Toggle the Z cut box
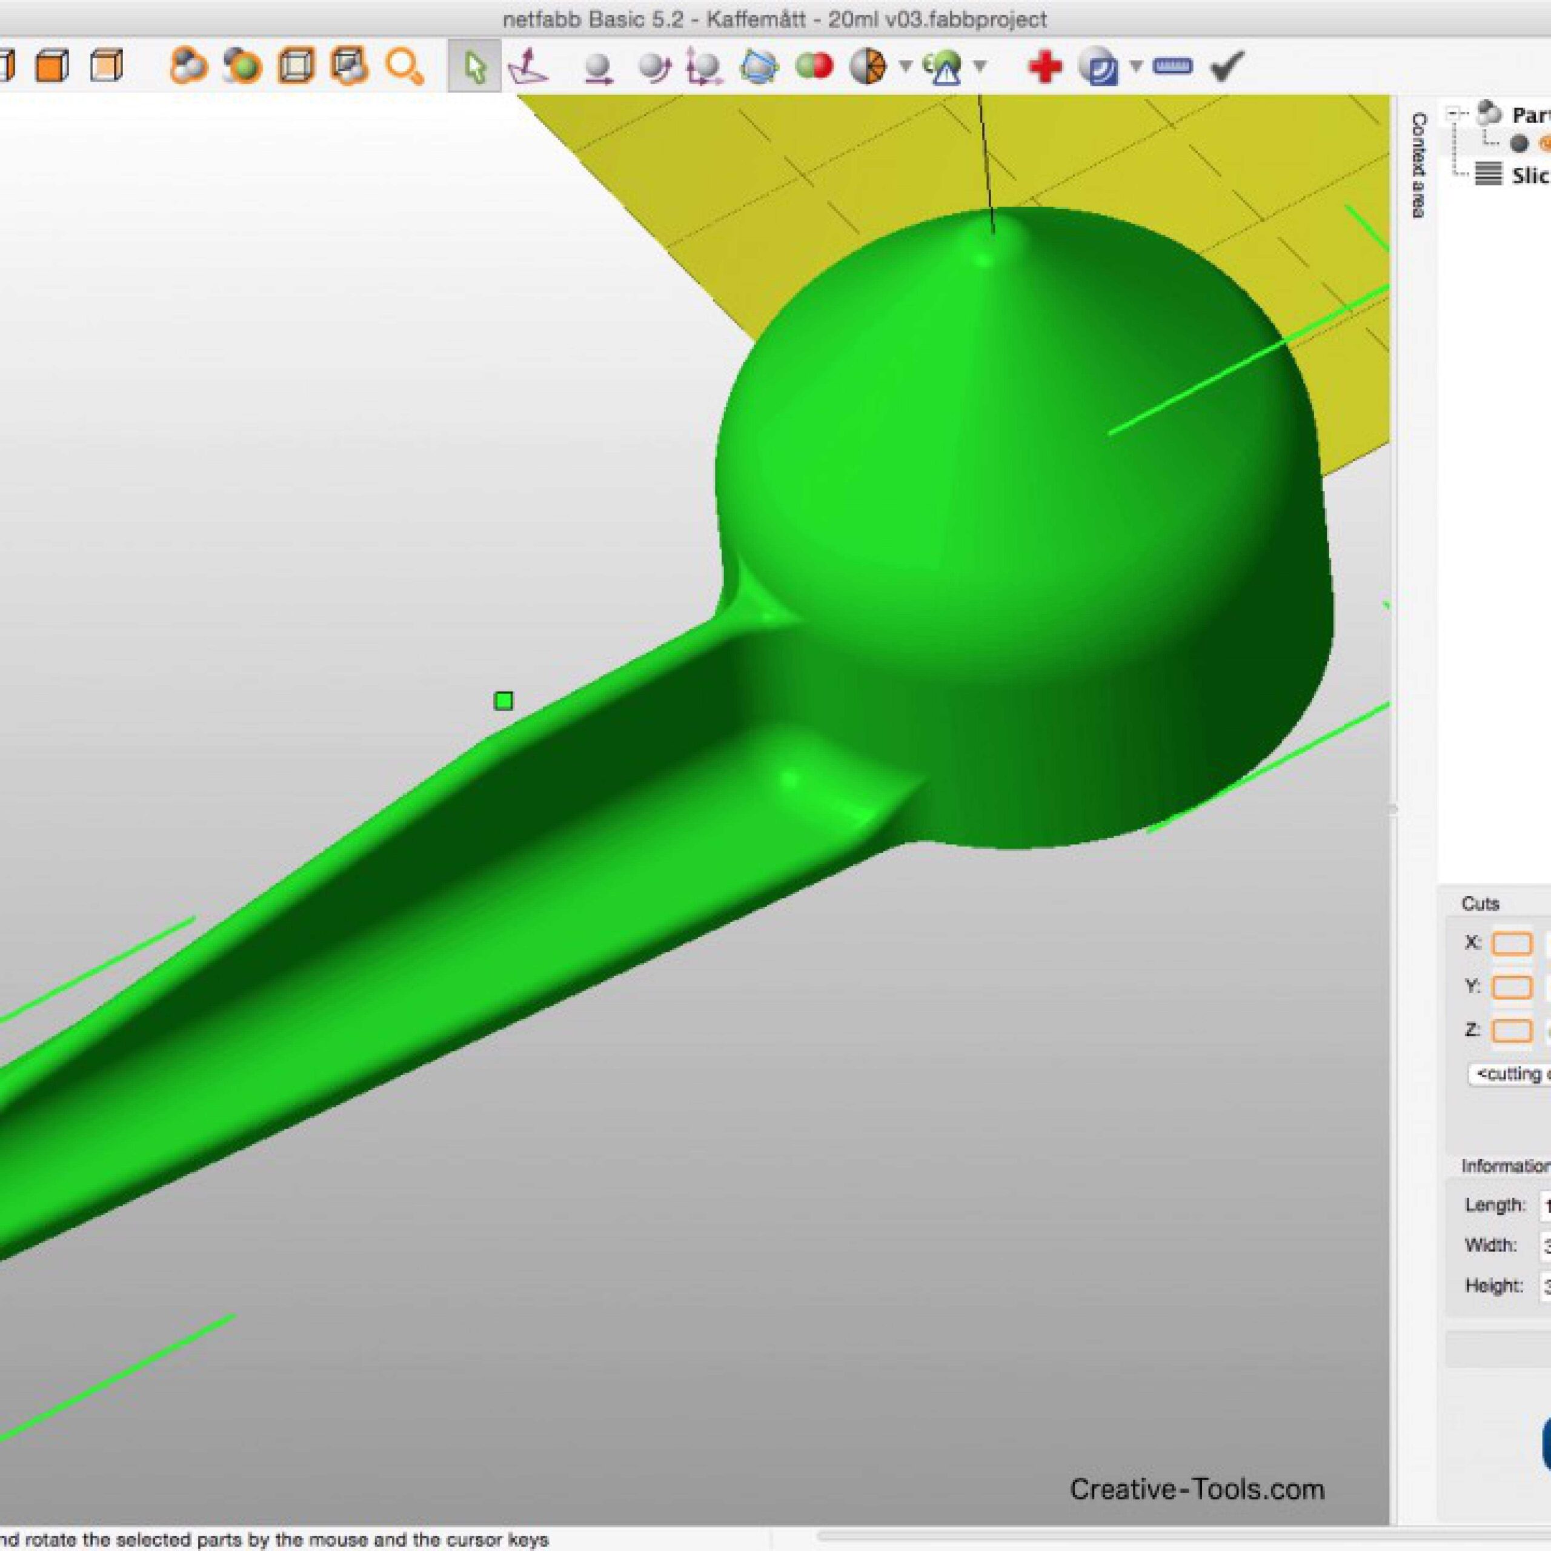The image size is (1551, 1551). pyautogui.click(x=1512, y=1030)
